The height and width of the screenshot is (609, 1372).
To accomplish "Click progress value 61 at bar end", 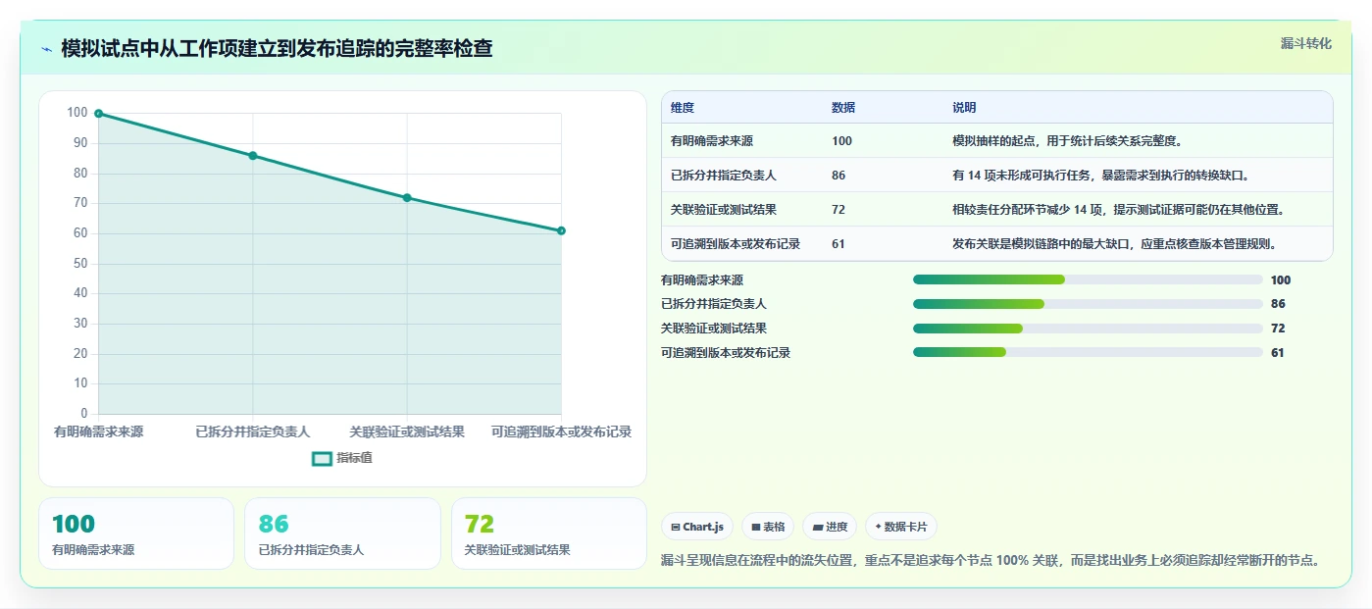I will tap(1278, 353).
